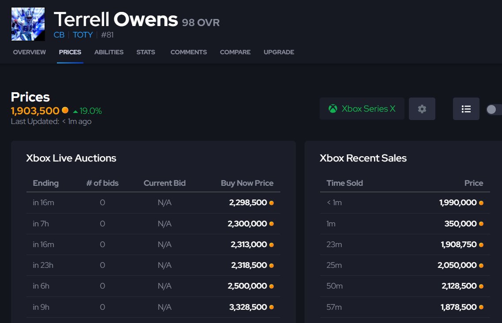Image resolution: width=502 pixels, height=323 pixels.
Task: Select the 2,298,500 buy now price
Action: (x=248, y=203)
